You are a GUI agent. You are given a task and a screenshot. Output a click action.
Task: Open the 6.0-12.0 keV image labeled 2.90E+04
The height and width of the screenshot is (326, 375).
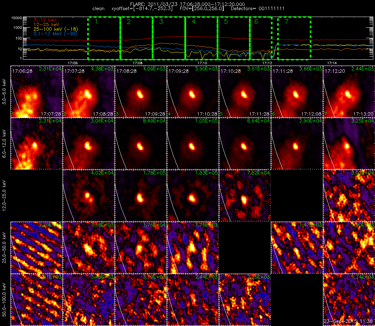[297, 144]
